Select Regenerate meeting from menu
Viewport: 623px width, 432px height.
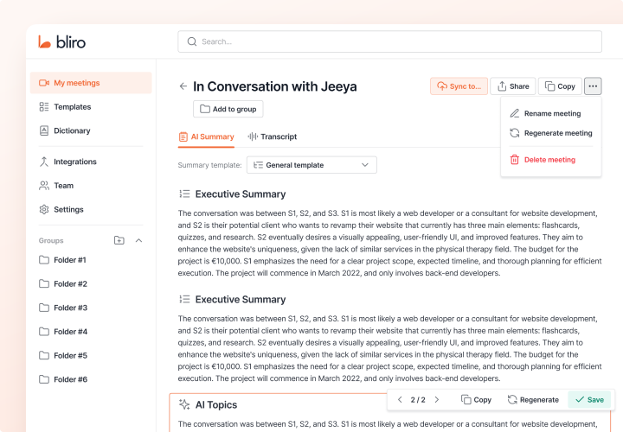[551, 133]
